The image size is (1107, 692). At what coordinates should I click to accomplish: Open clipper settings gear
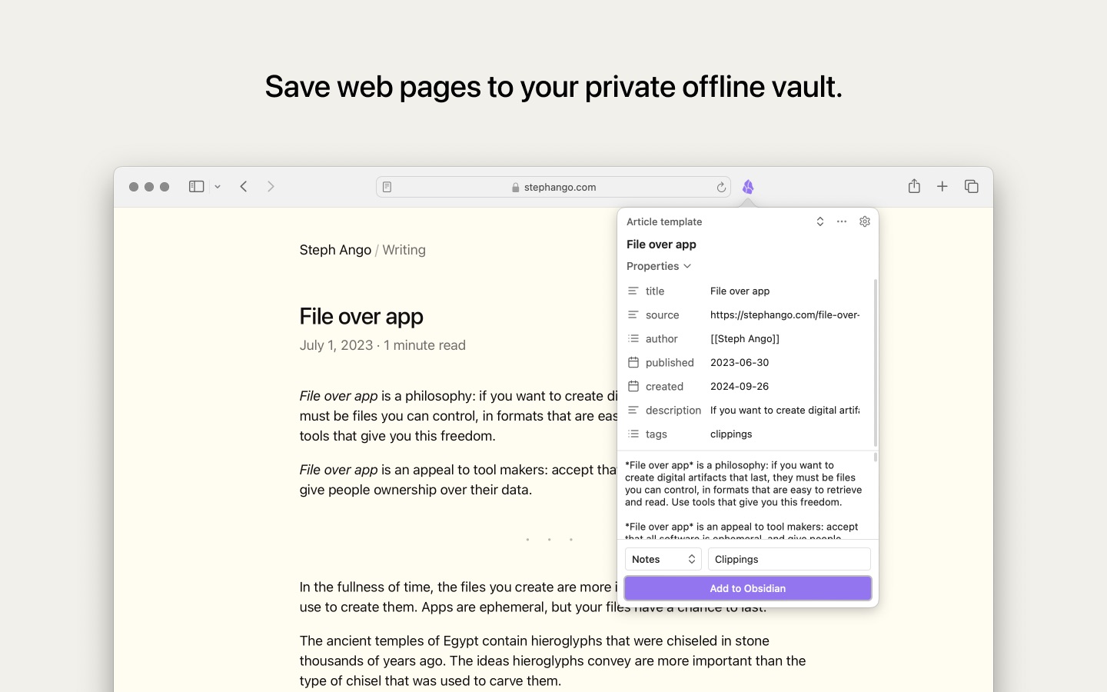pos(865,221)
